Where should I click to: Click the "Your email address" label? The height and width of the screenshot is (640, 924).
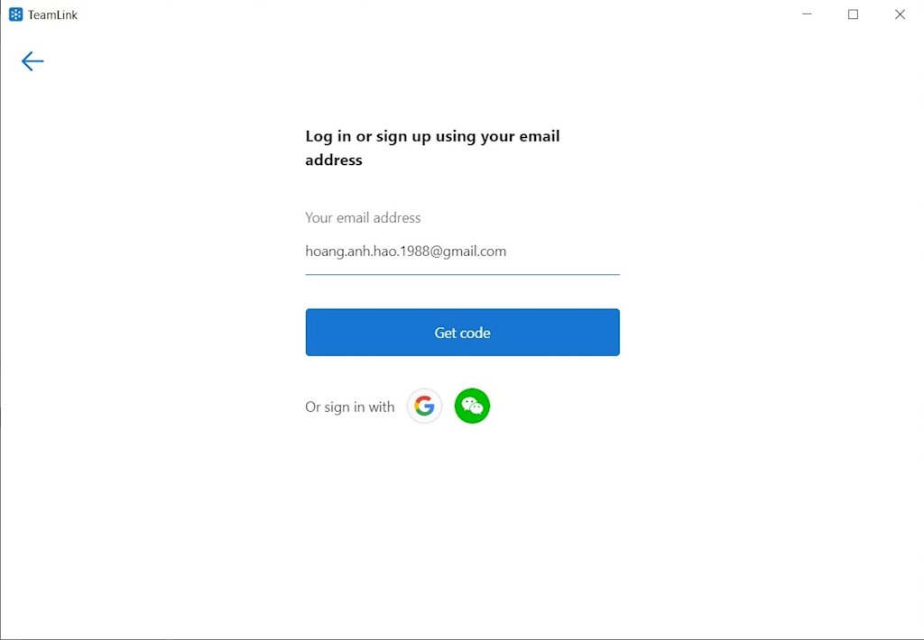pyautogui.click(x=363, y=218)
